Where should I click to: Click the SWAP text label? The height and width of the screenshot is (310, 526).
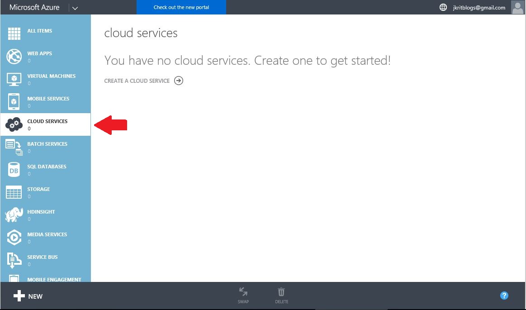tap(243, 301)
